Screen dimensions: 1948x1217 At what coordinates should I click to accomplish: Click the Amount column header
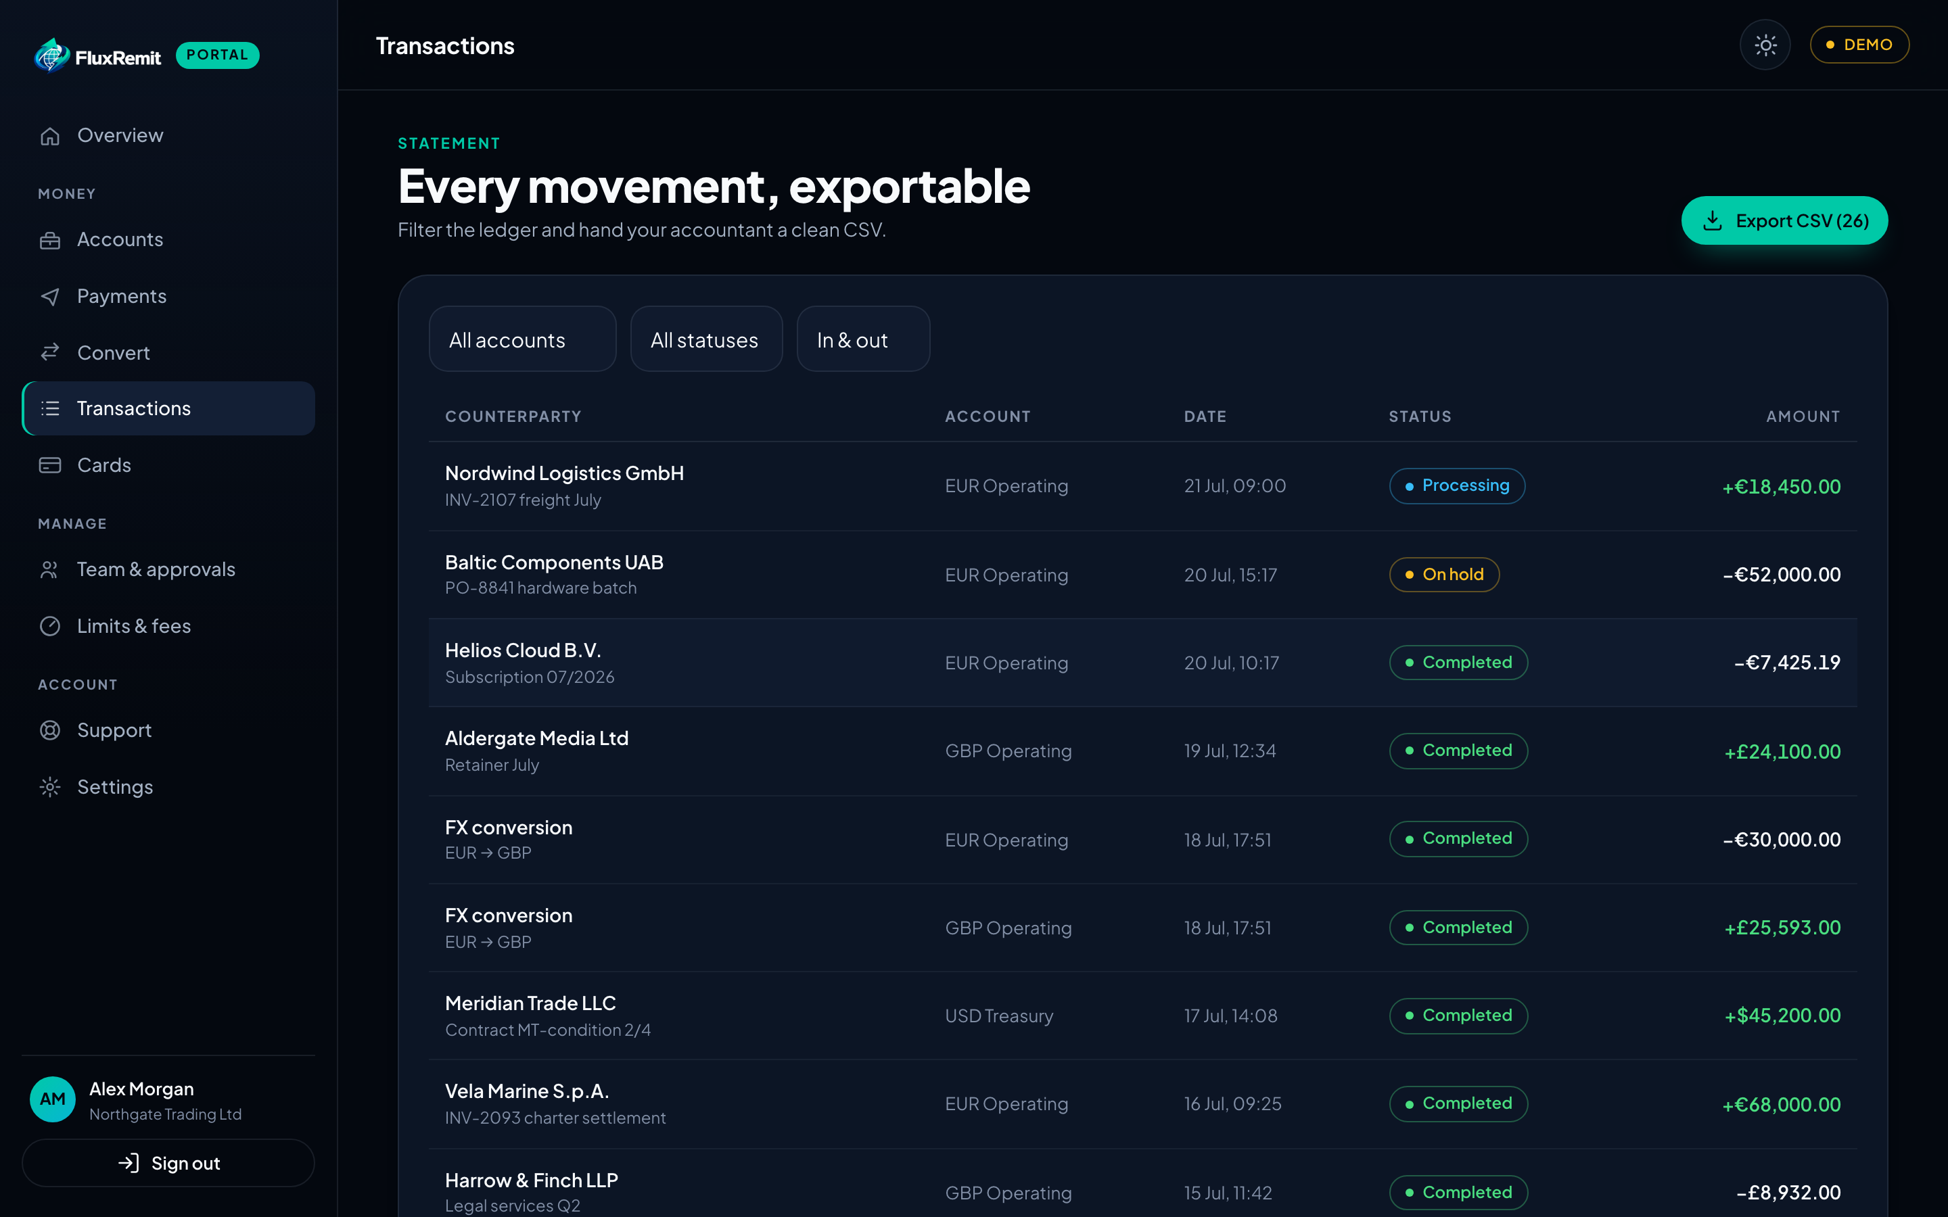1803,417
